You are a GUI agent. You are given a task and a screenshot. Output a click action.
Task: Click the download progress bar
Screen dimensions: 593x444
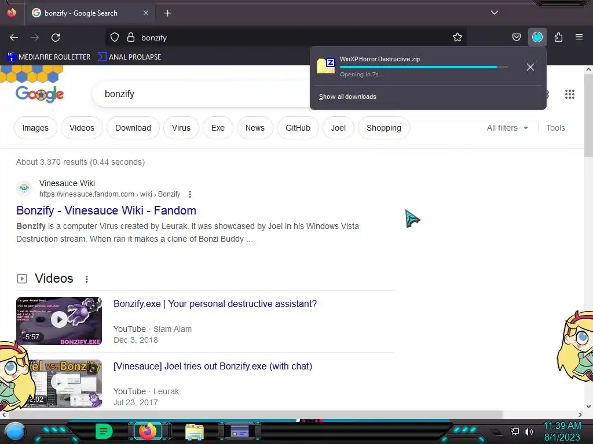click(x=423, y=67)
